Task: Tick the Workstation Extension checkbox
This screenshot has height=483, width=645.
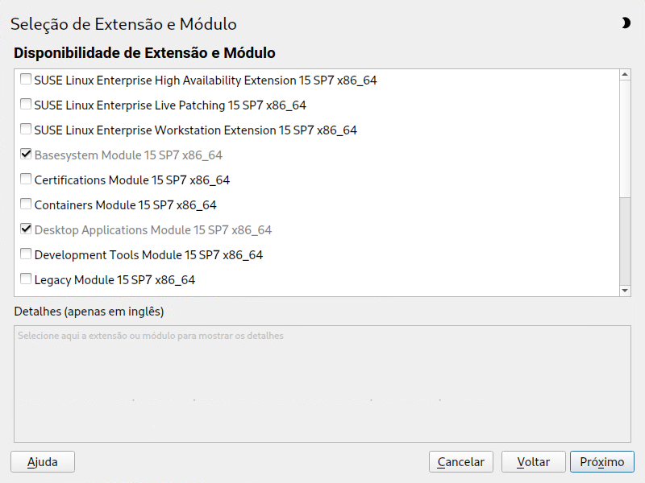Action: pos(26,130)
